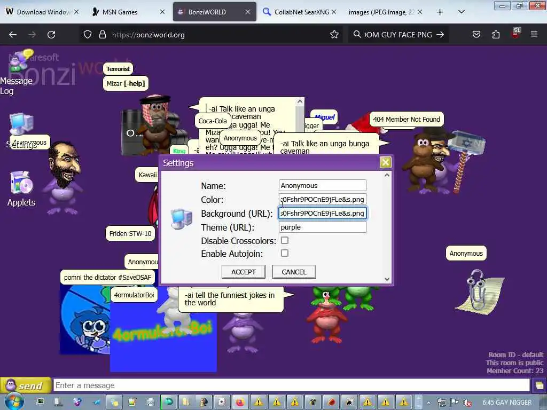Click the 4ormulatorBoi name tag
The width and height of the screenshot is (547, 410).
click(134, 295)
